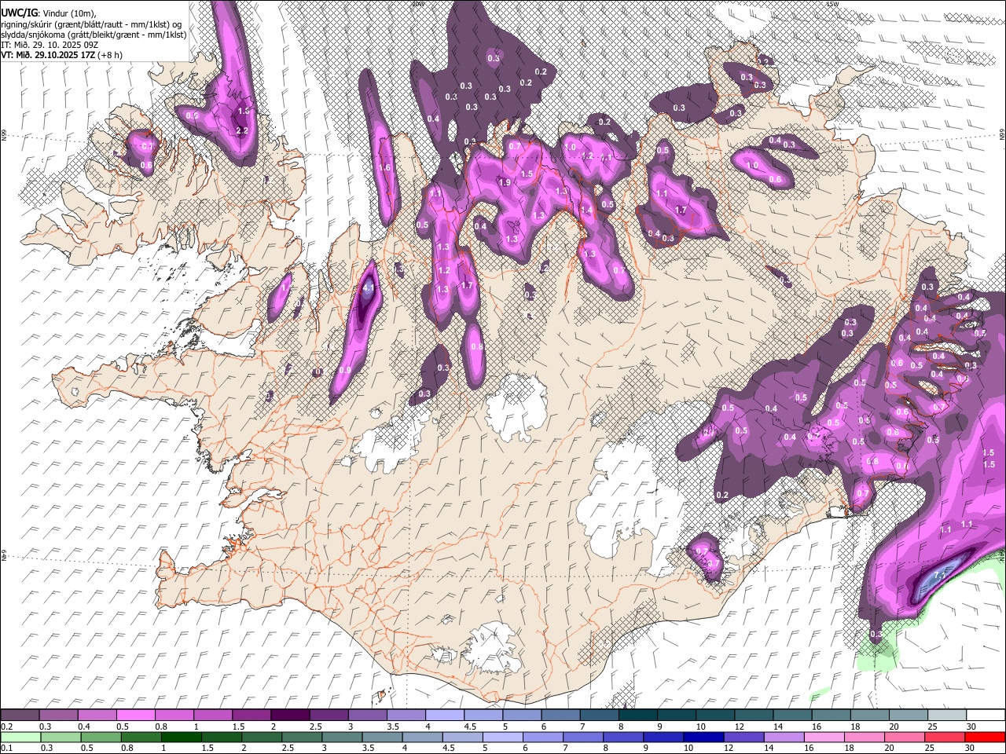This screenshot has height=754, width=1006.
Task: Click the '25' label under the lower scale
Action: click(x=930, y=748)
